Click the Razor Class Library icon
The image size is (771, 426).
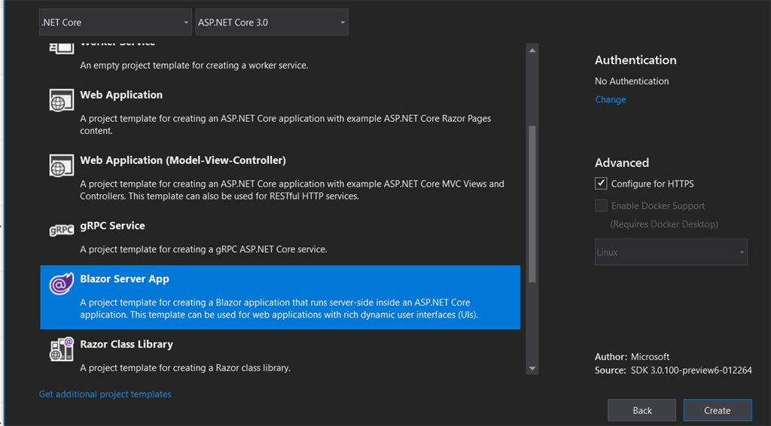pyautogui.click(x=62, y=349)
